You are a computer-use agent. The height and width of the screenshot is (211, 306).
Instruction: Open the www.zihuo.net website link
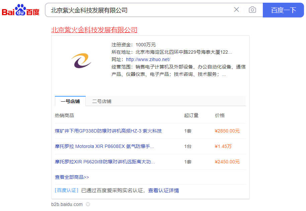coord(148,59)
